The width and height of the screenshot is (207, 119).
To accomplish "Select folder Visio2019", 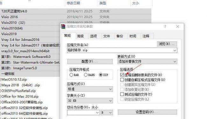I will click(x=9, y=34).
